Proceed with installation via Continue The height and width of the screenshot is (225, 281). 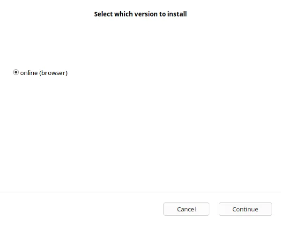click(x=245, y=209)
